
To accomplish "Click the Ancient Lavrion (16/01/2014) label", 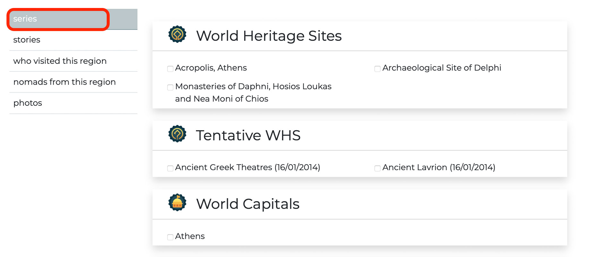I will [x=439, y=167].
